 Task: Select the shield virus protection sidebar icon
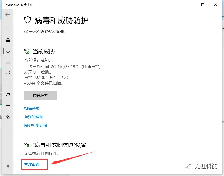8,51
